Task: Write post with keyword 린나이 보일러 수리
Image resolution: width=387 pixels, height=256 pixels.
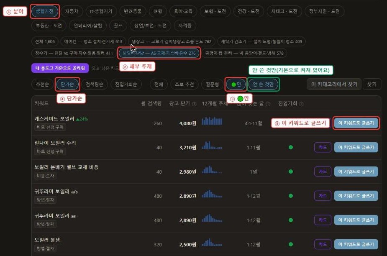Action: coord(356,147)
